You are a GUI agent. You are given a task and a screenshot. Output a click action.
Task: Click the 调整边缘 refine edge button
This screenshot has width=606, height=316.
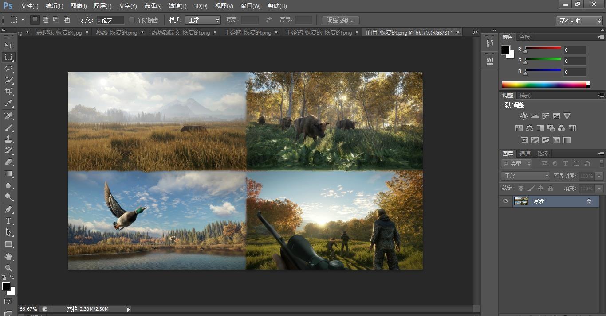coord(340,20)
